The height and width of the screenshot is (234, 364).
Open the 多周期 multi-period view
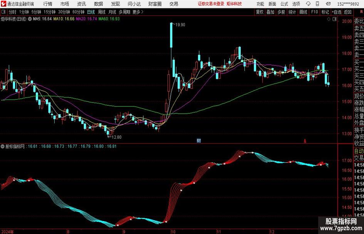pos(124,12)
